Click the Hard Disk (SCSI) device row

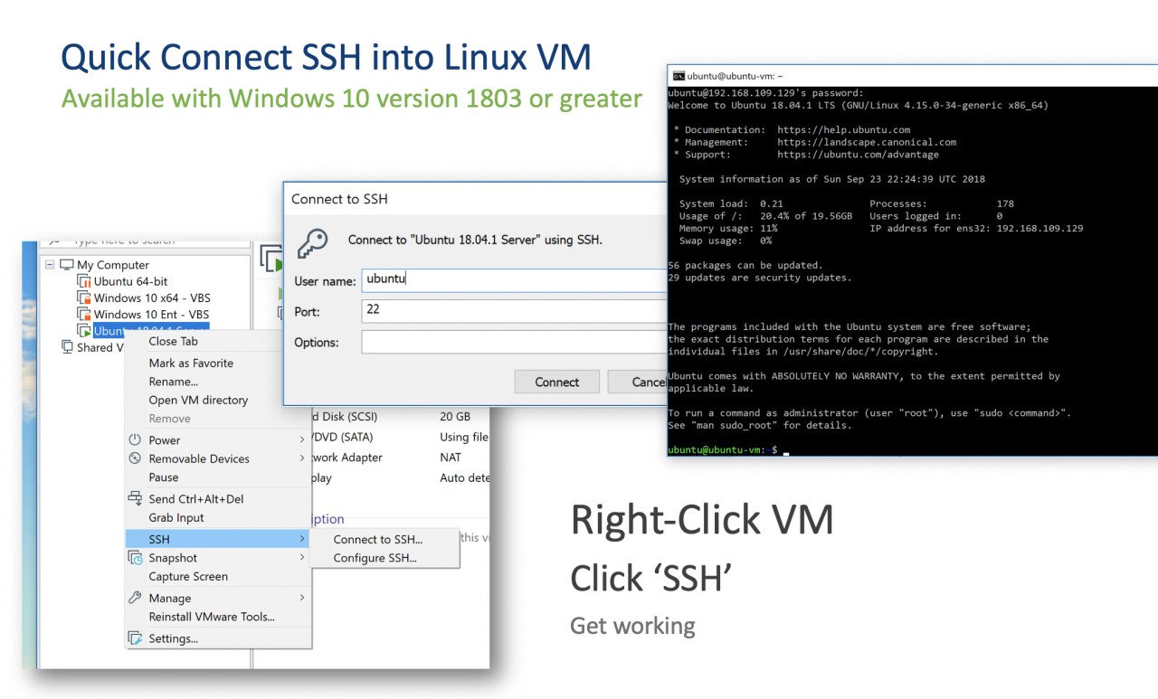coord(344,417)
